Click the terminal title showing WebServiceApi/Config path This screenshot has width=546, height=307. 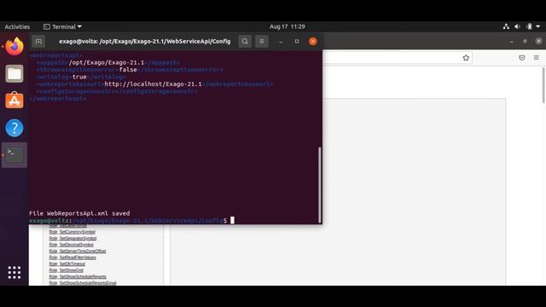(144, 42)
